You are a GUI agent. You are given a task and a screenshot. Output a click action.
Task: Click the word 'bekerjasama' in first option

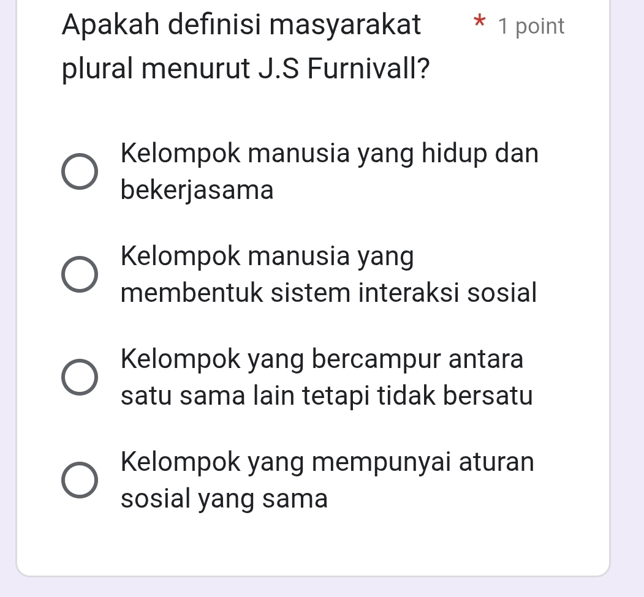coord(197,190)
